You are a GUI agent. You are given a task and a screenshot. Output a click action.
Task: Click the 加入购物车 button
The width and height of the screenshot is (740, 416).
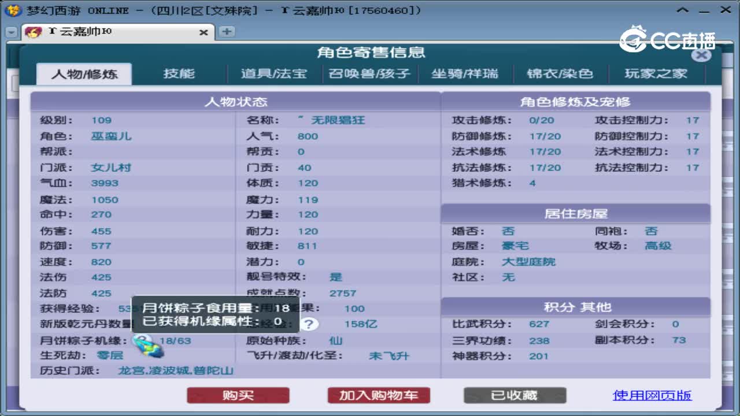379,395
